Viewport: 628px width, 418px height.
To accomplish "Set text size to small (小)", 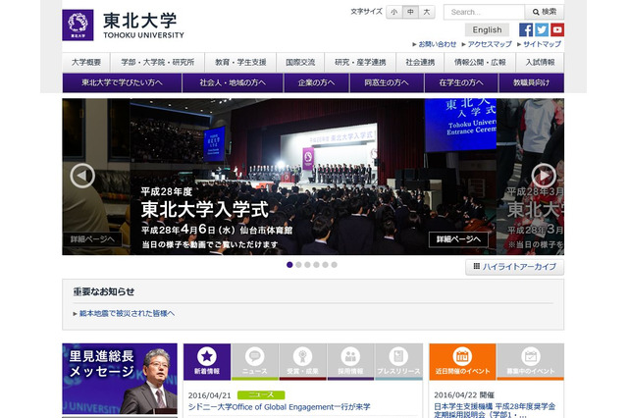I will [394, 12].
